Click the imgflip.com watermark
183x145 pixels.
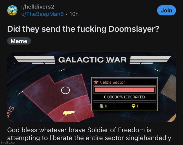point(9,143)
